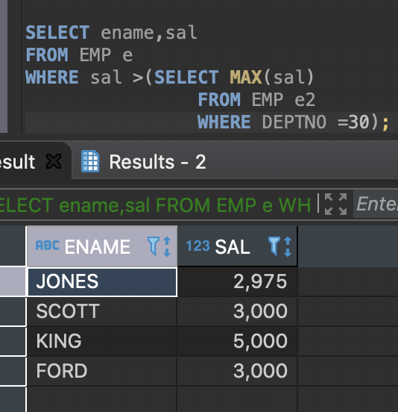398x412 pixels.
Task: Click the first FROM keyword in editor
Action: pos(47,54)
